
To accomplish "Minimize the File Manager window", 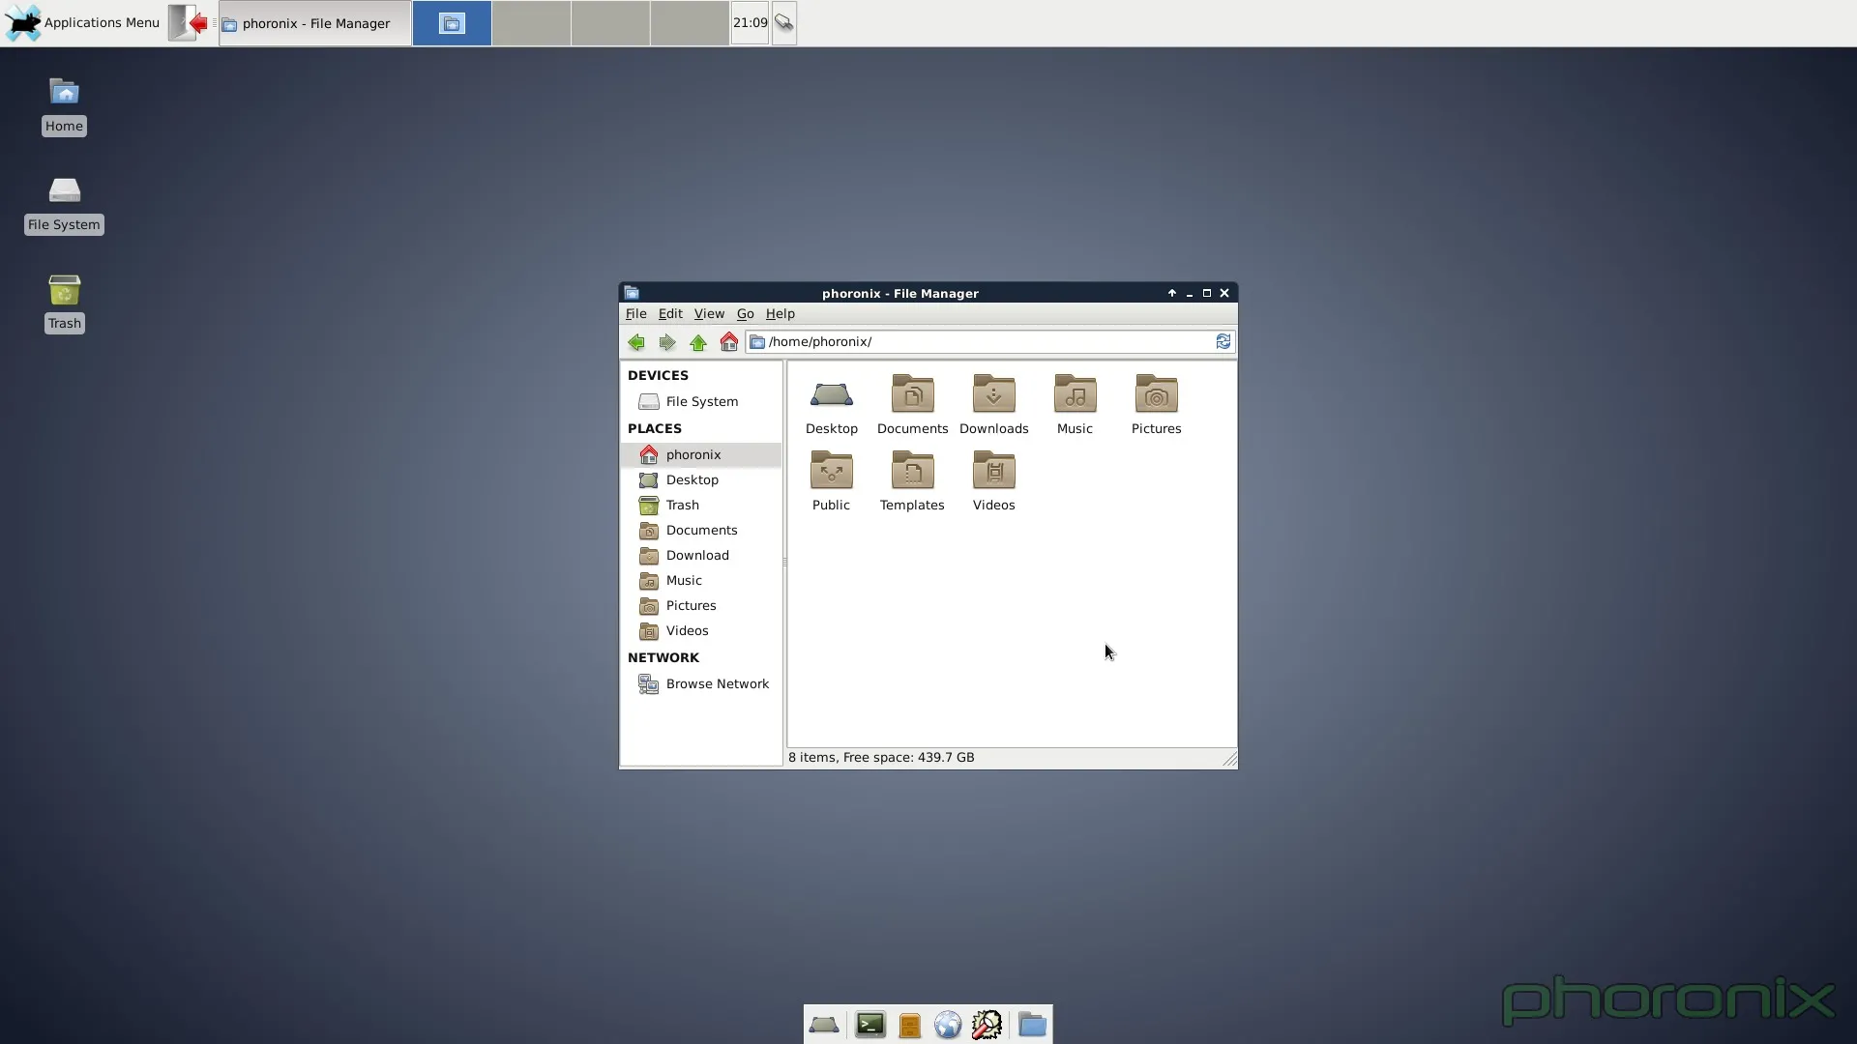I will click(1190, 293).
